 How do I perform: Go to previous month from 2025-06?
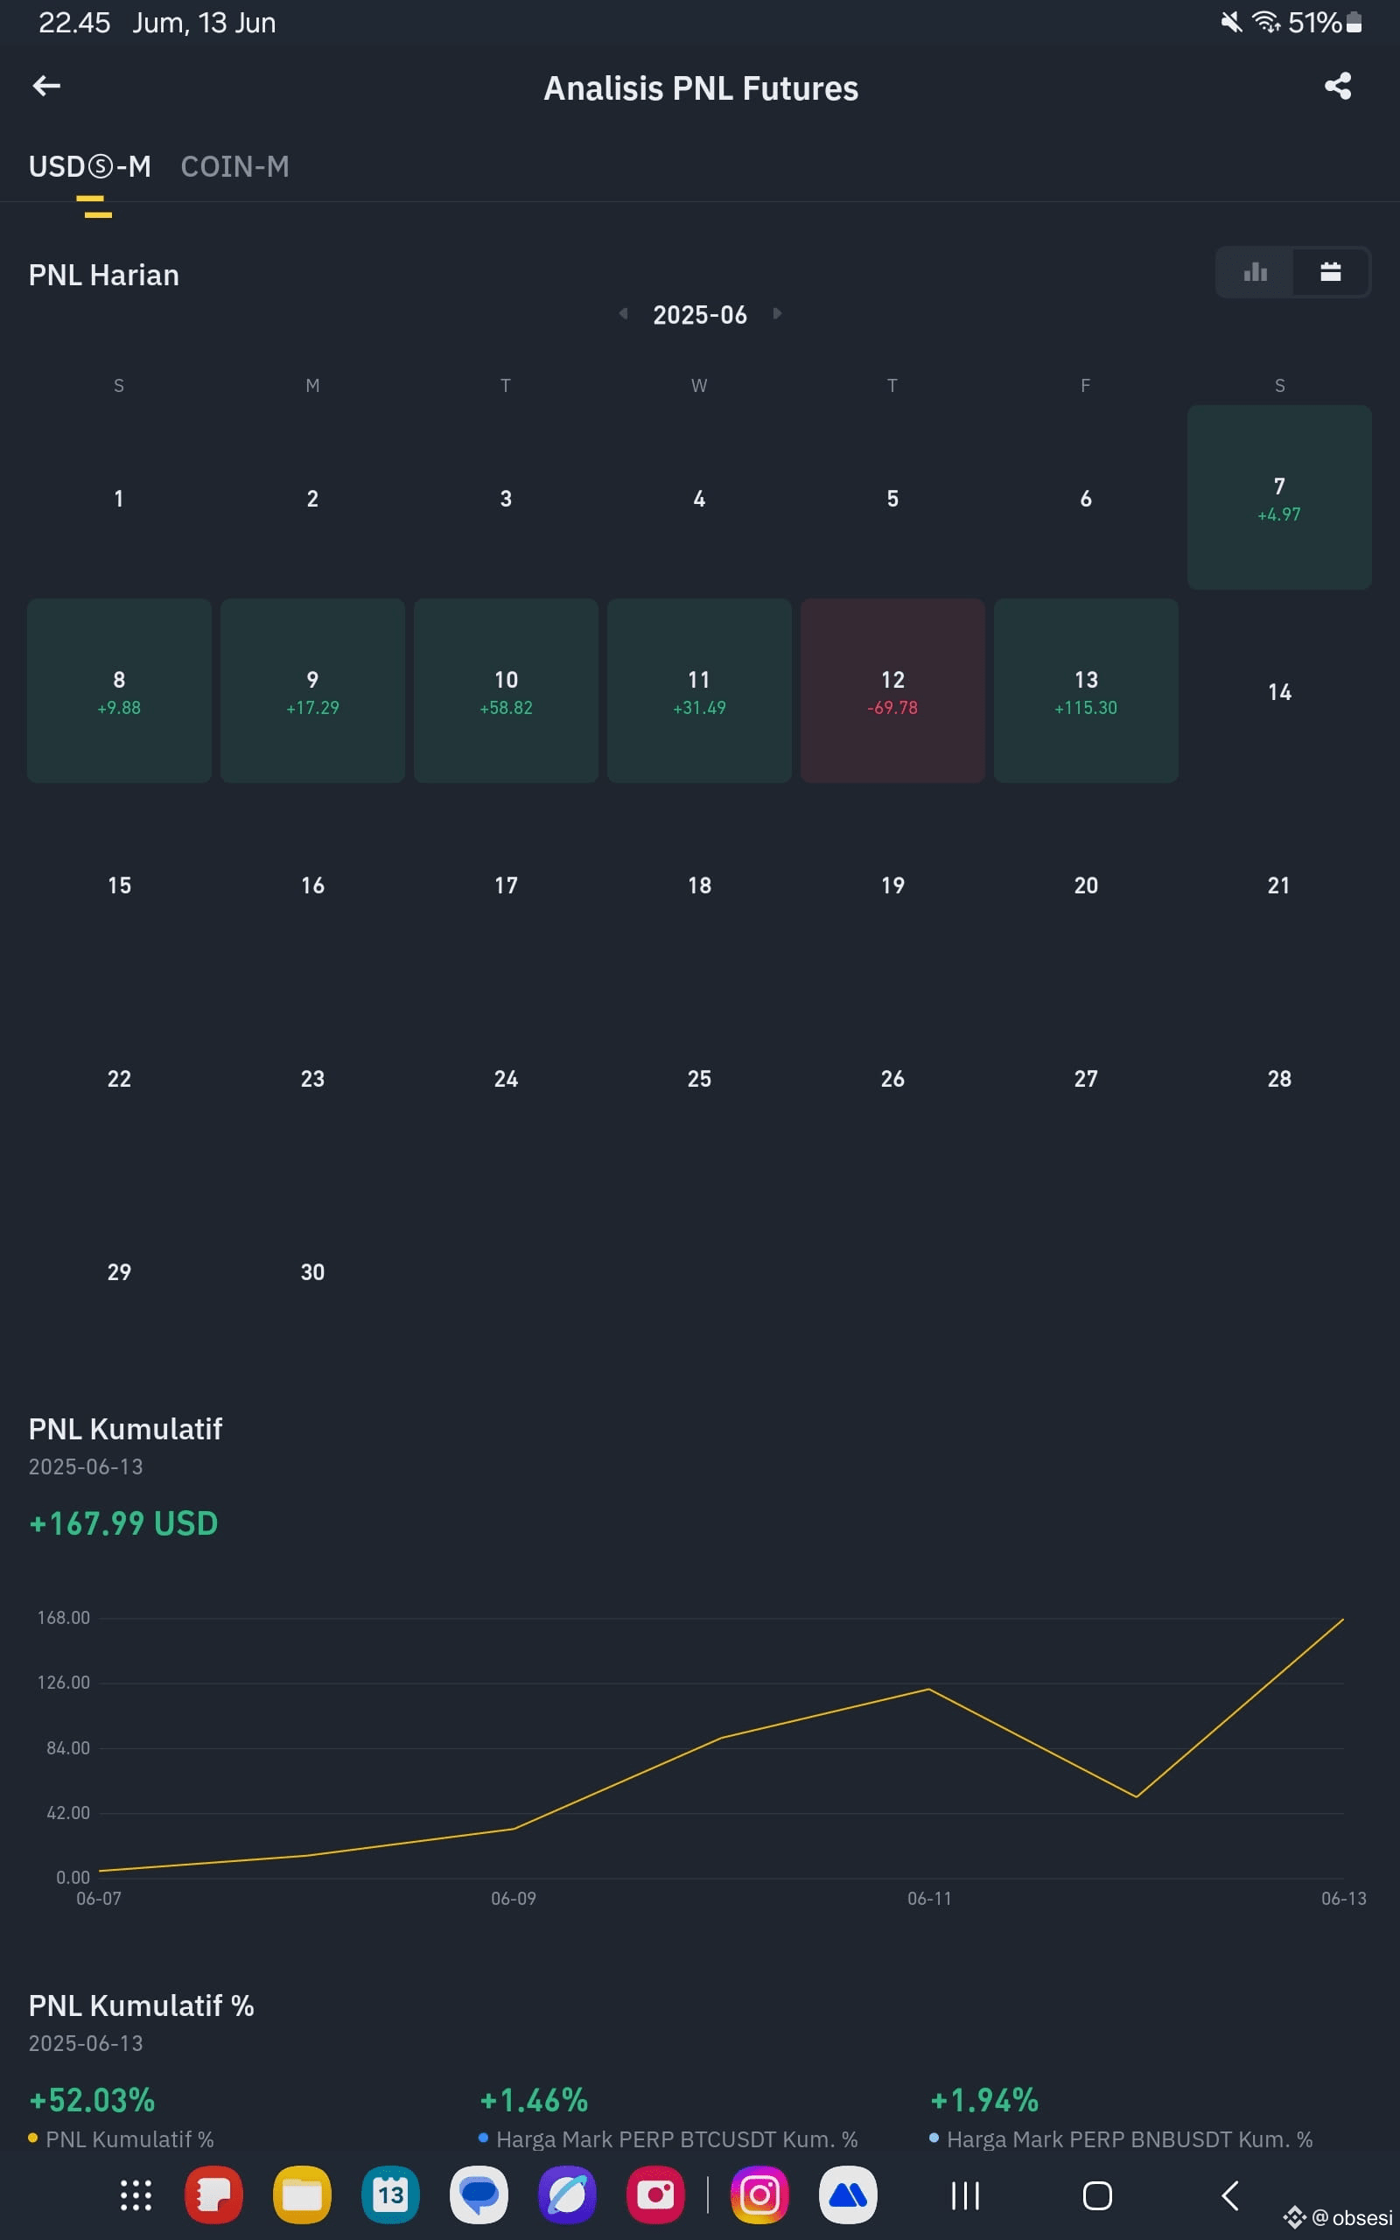click(x=623, y=314)
